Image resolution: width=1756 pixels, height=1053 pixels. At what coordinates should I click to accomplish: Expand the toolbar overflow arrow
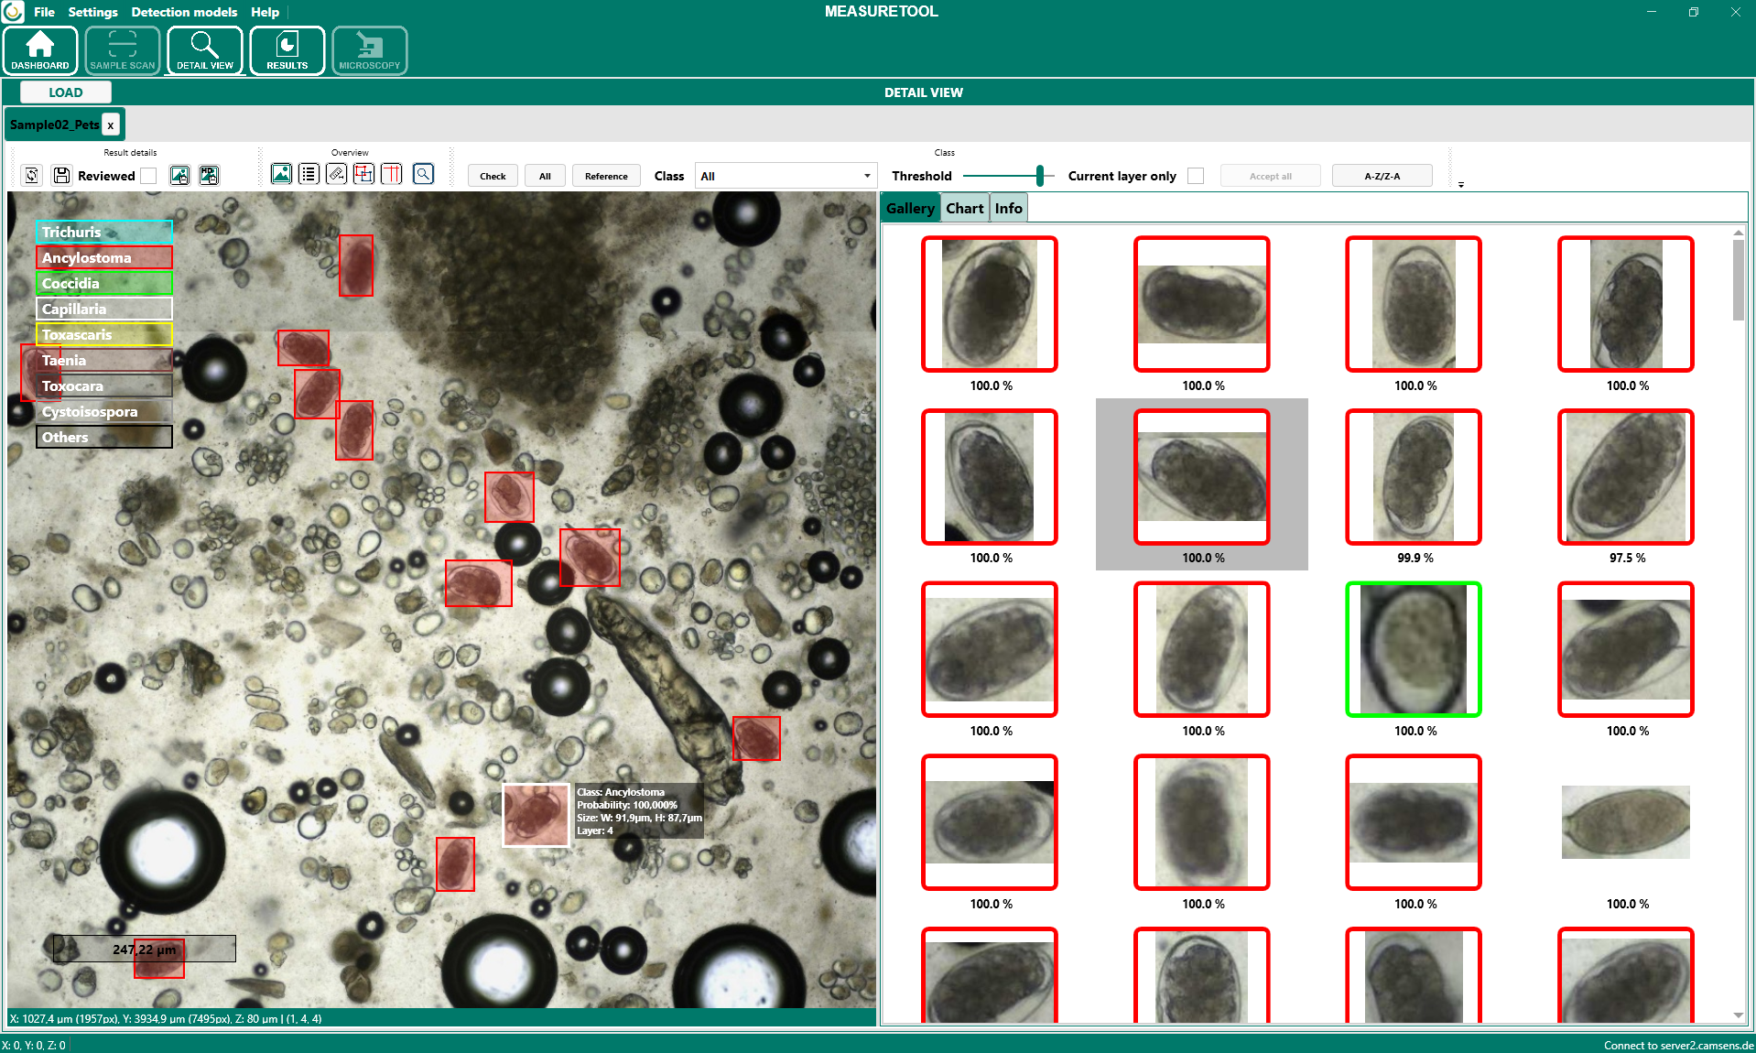pyautogui.click(x=1460, y=185)
